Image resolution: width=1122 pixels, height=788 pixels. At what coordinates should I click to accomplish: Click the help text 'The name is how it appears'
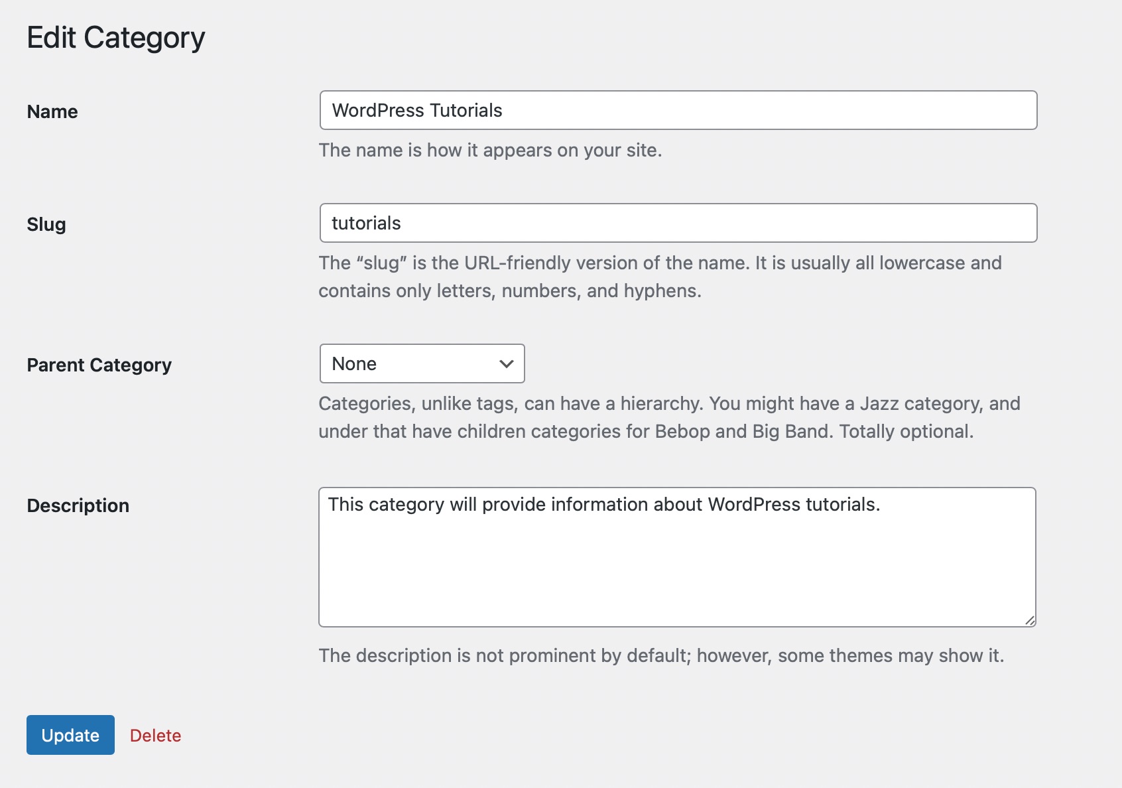[491, 150]
